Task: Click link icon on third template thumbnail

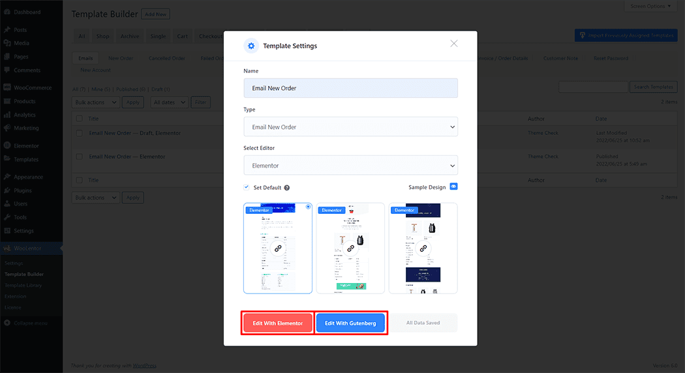Action: [423, 248]
